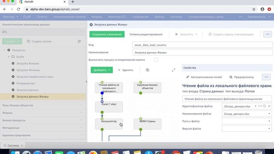The width and height of the screenshot is (274, 154).
Task: Open the browser profile icon
Action: (262, 9)
